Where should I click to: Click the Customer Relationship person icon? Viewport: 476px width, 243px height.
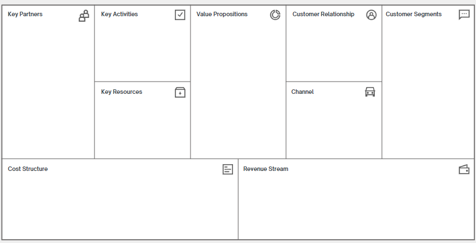372,15
